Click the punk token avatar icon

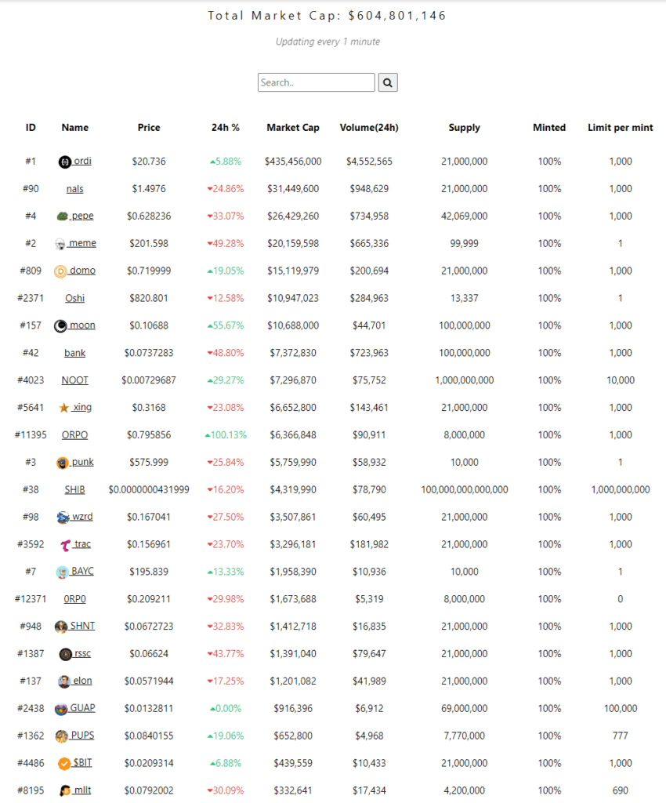point(63,463)
